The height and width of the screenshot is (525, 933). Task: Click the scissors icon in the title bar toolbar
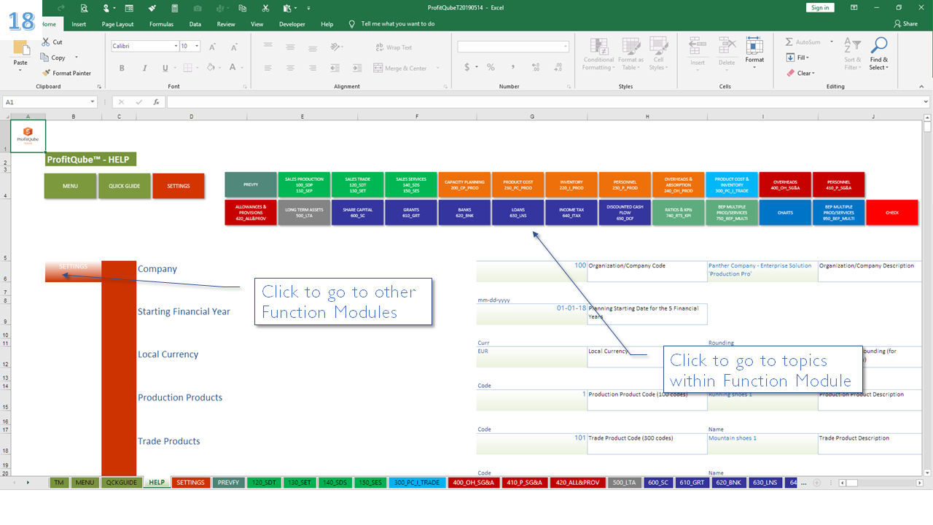pyautogui.click(x=265, y=8)
